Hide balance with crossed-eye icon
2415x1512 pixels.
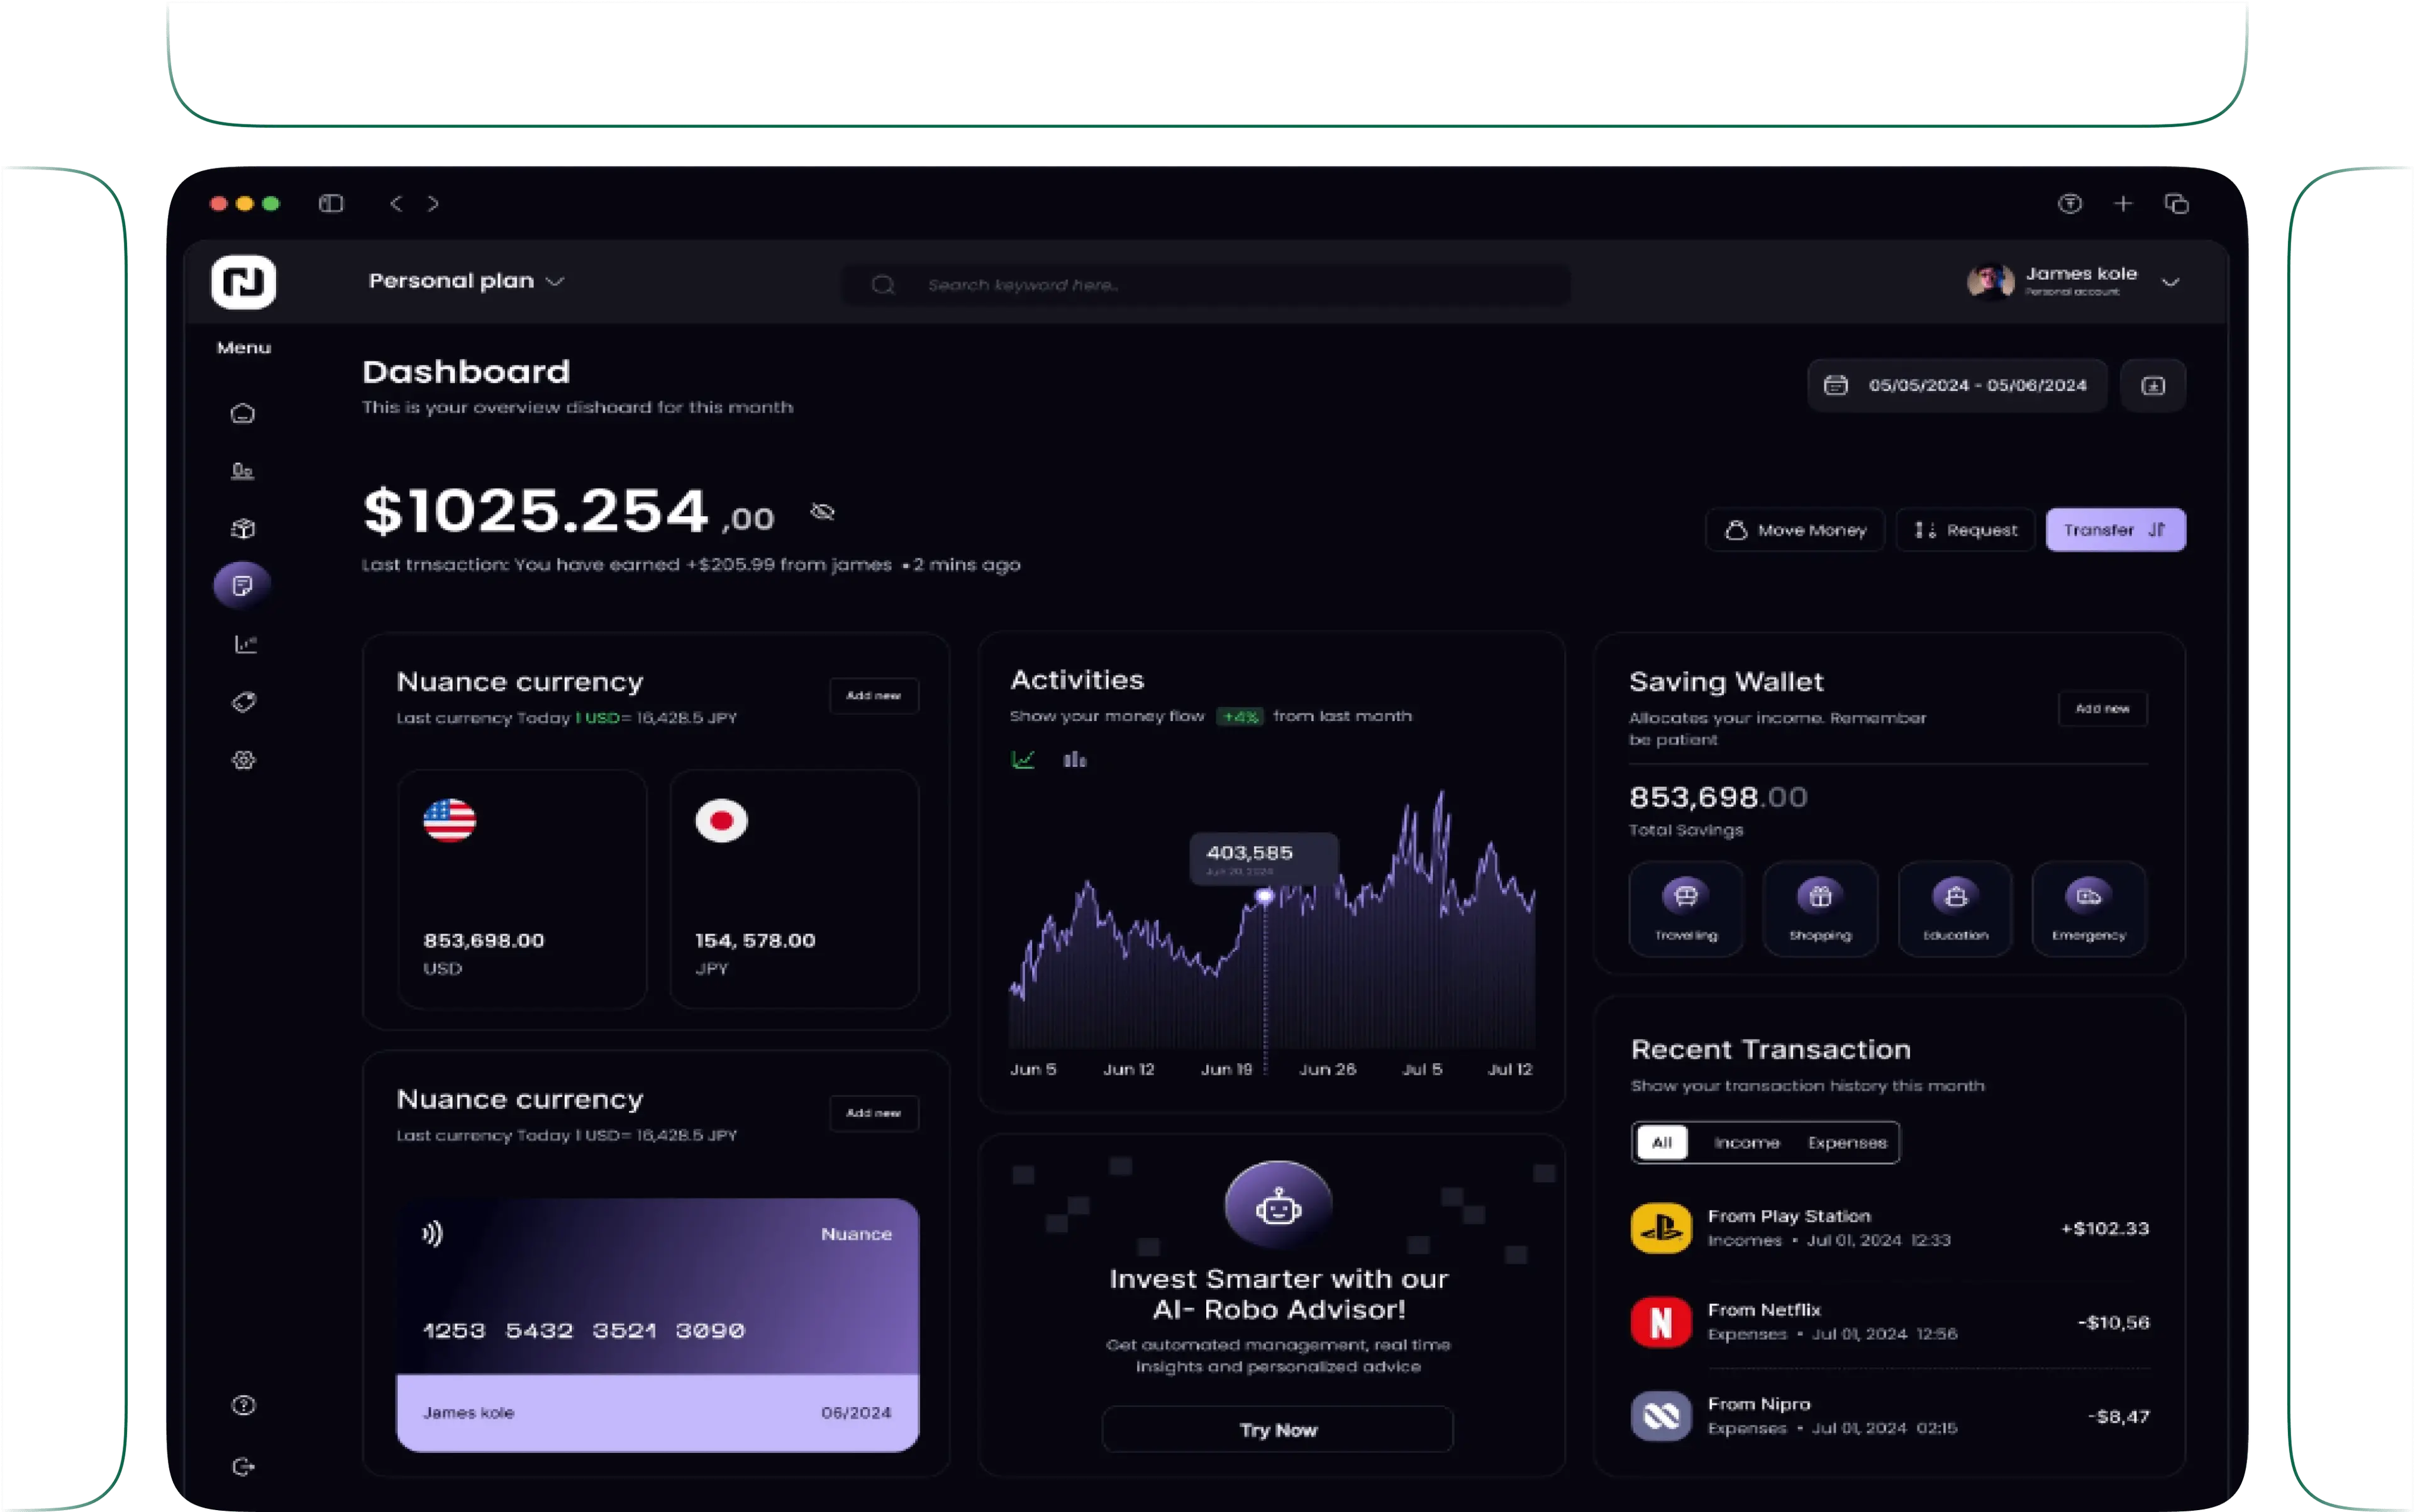click(x=823, y=512)
